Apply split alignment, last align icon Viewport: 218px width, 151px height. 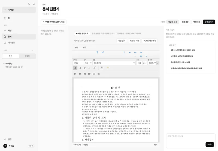coord(99,74)
